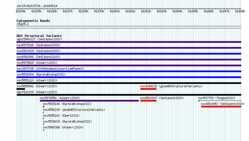Open esv3637038 (1000GenomesConsortiumPhase3) label
This screenshot has width=249, height=141.
(50, 69)
